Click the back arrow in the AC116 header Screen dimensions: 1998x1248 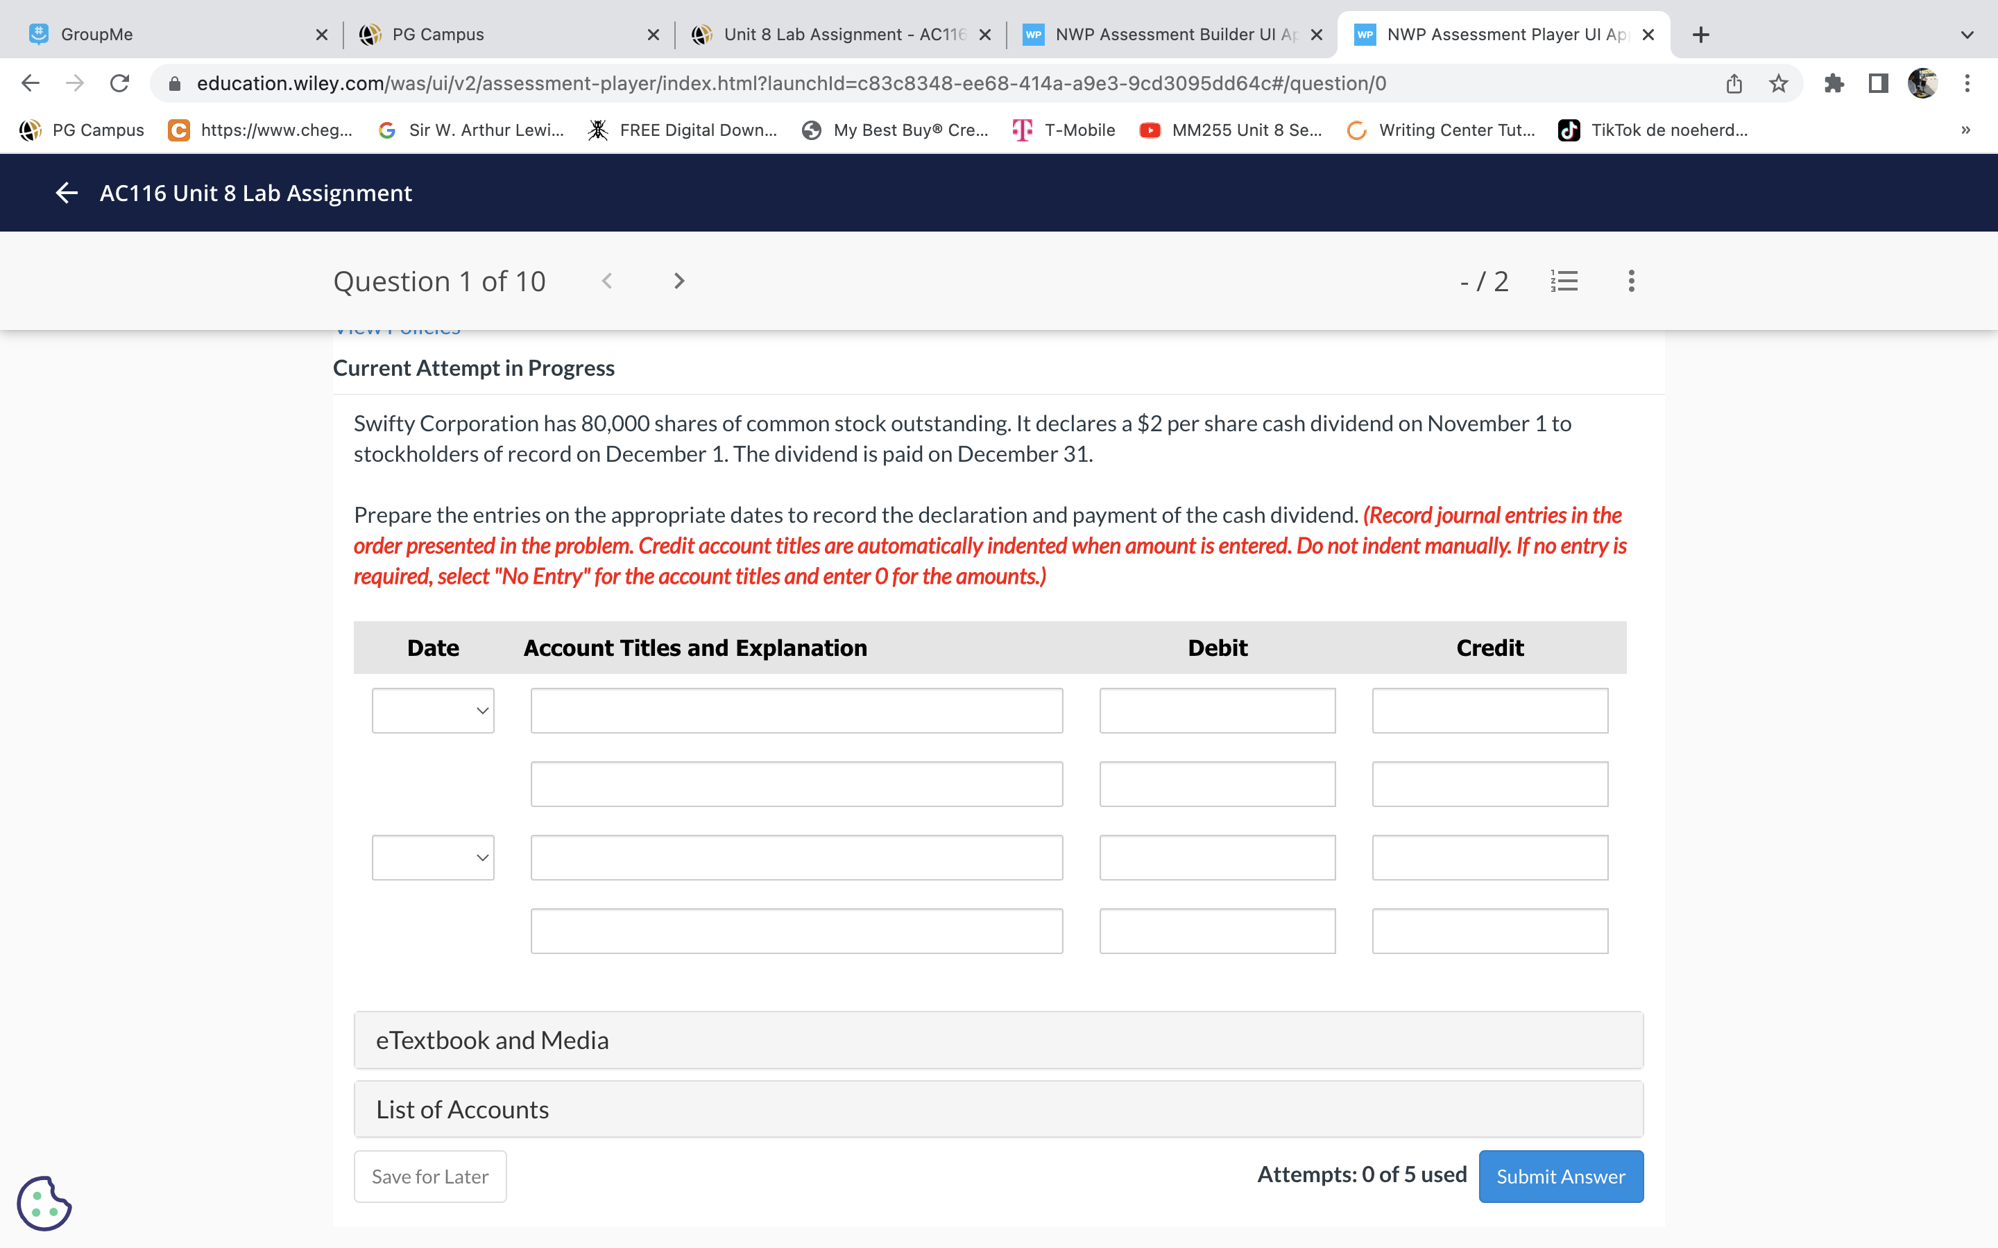click(x=66, y=192)
